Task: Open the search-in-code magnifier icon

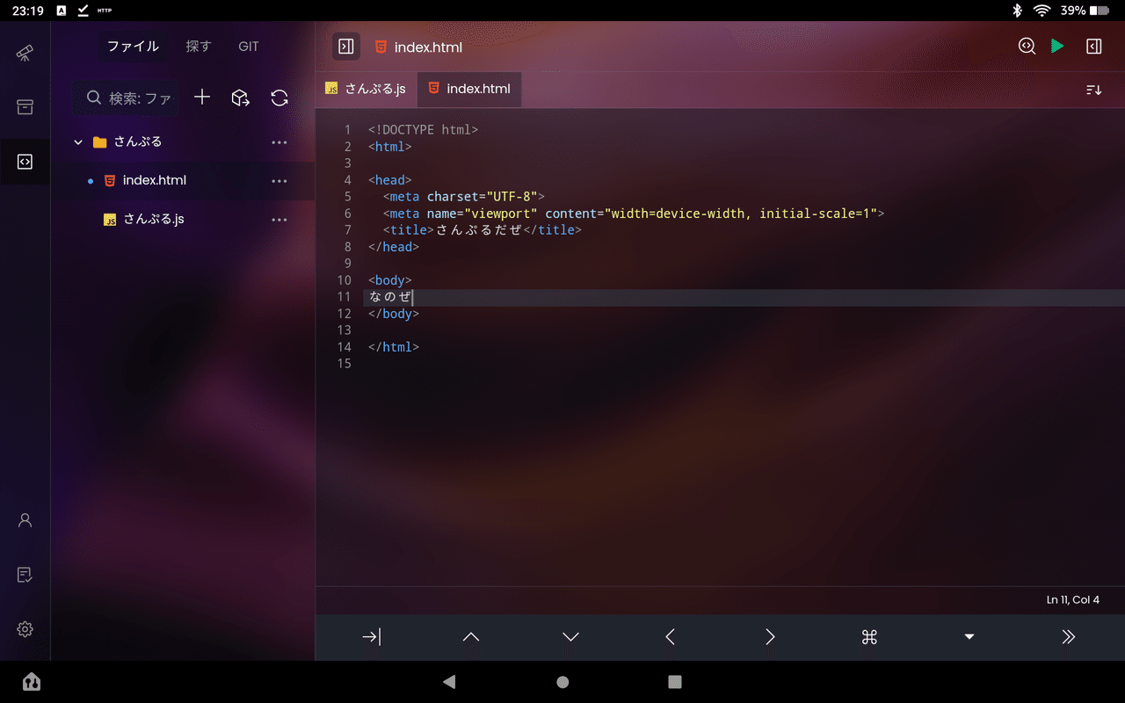Action: [x=1027, y=47]
